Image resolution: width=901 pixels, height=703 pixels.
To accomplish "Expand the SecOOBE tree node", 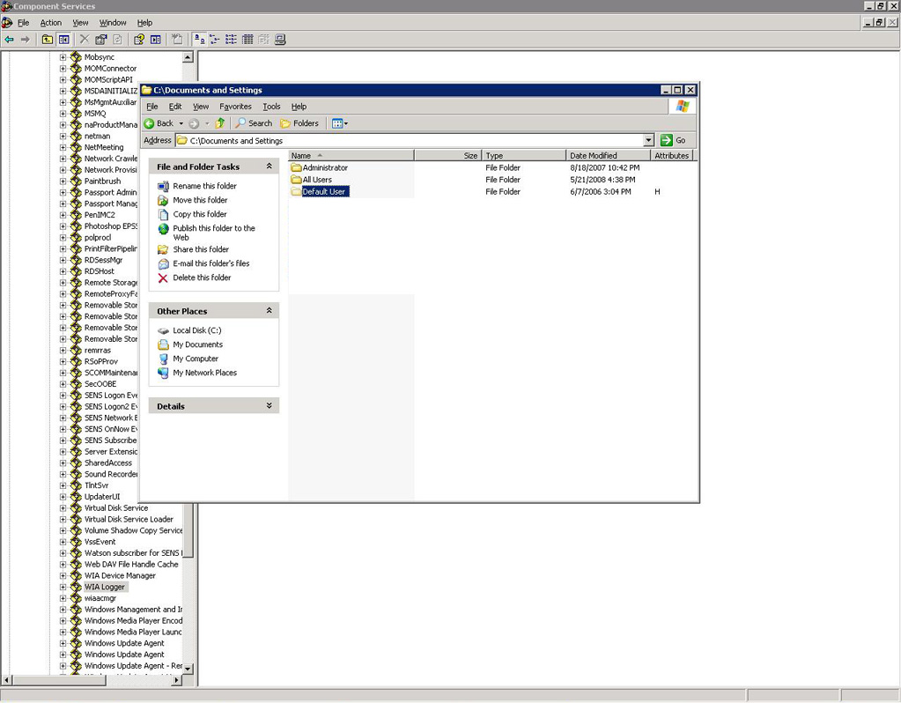I will click(63, 384).
